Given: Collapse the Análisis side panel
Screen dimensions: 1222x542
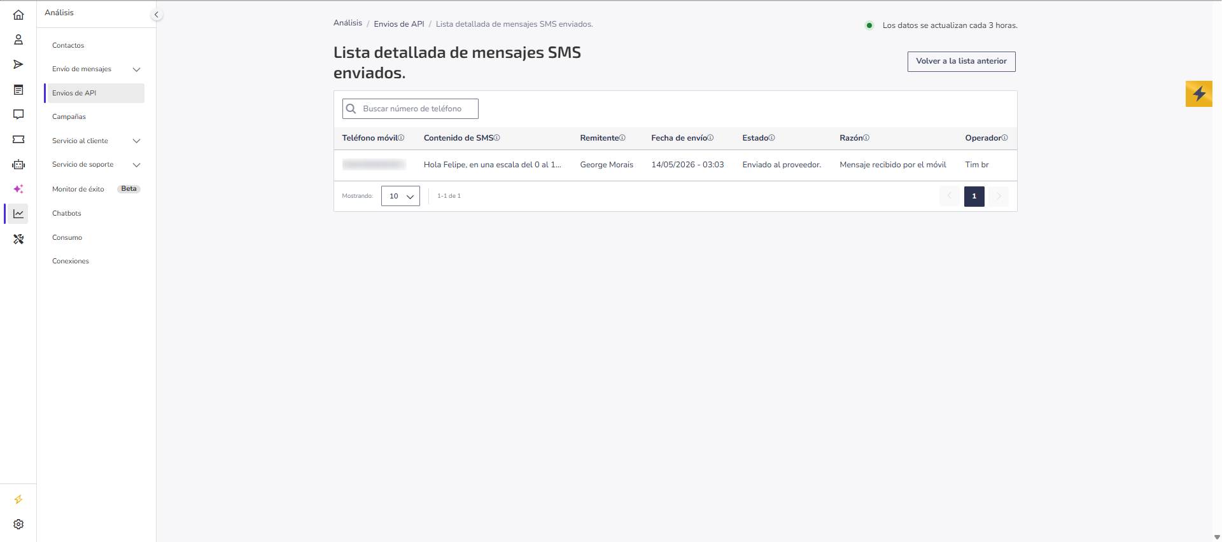Looking at the screenshot, I should (157, 15).
